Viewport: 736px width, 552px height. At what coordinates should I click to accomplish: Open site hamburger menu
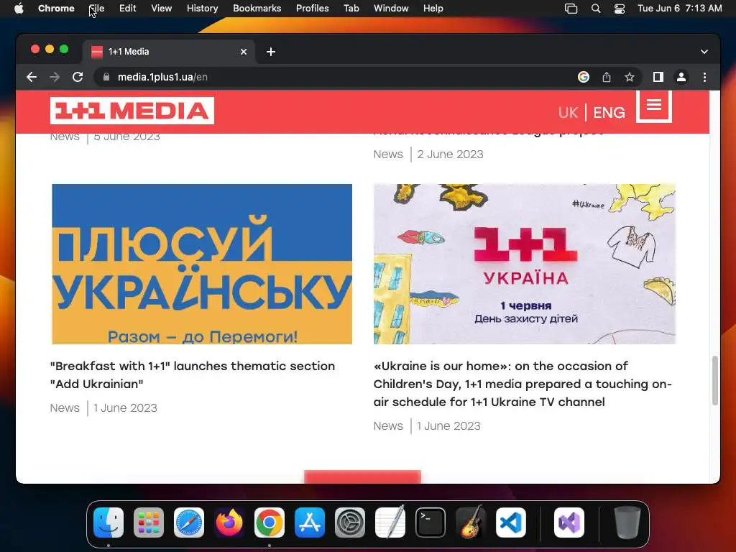pos(654,106)
